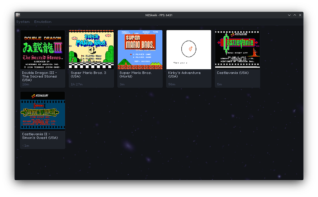Viewport: 318px width, 197px height.
Task: Select the title 'Double Dragon III - The Sacred Stones (USA)'
Action: coord(39,76)
